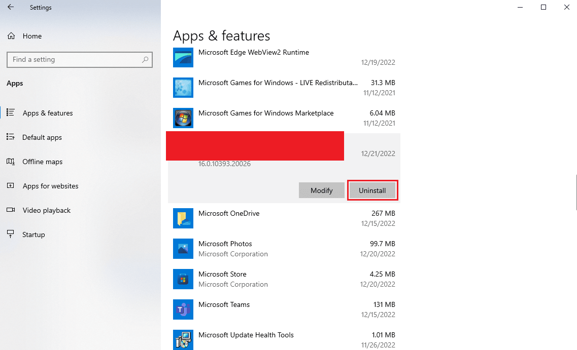
Task: Select the Video playback sidebar icon
Action: tap(11, 210)
